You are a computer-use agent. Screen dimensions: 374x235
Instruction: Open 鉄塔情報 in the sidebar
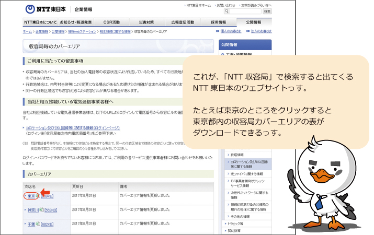pos(237,155)
